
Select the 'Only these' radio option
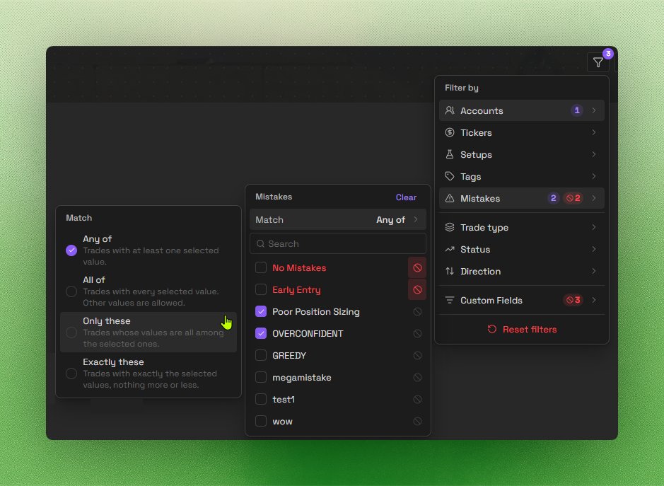(x=71, y=332)
